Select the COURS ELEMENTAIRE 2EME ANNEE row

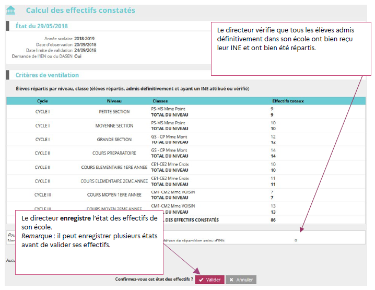click(x=114, y=181)
